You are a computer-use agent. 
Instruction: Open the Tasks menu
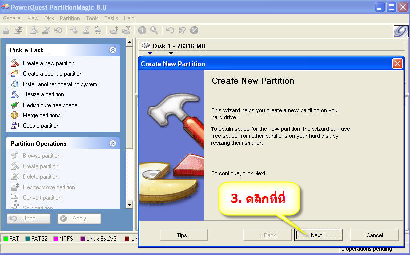111,18
